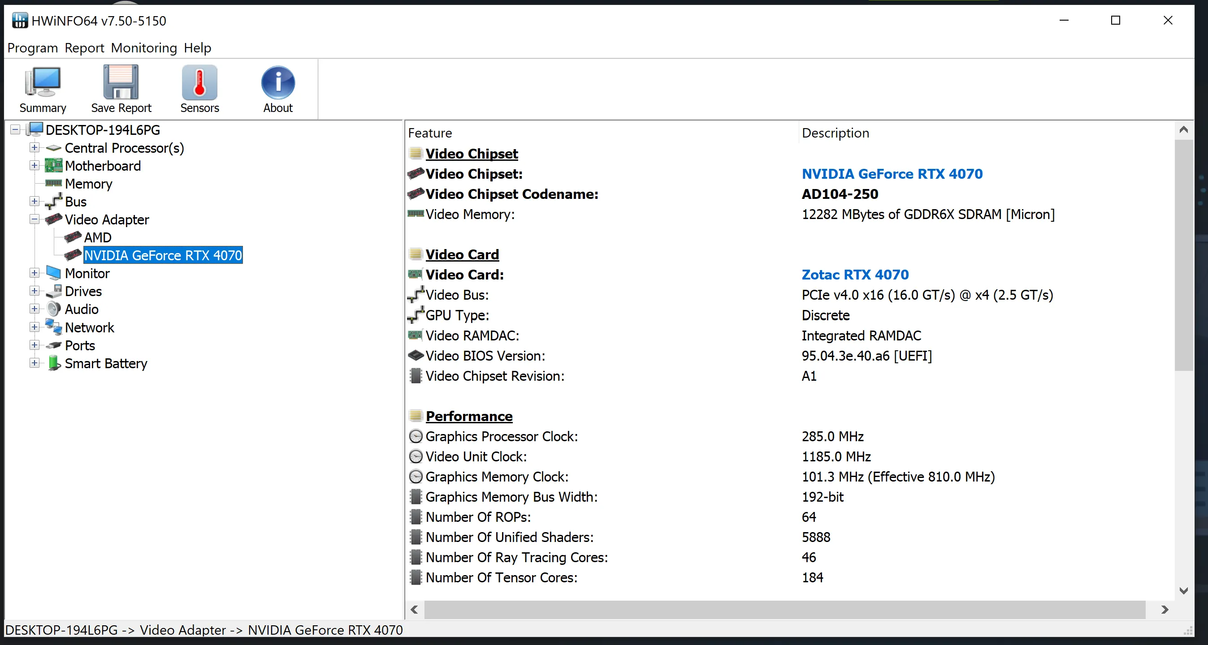
Task: Select the Video Chipset Revision row
Action: 790,376
